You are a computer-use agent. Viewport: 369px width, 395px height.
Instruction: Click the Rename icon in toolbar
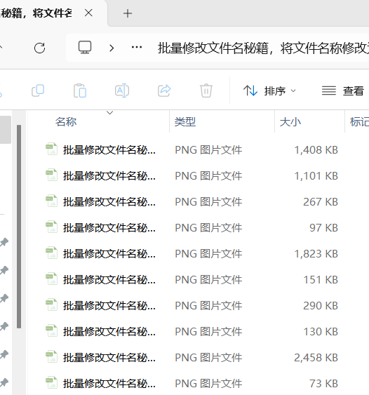122,91
